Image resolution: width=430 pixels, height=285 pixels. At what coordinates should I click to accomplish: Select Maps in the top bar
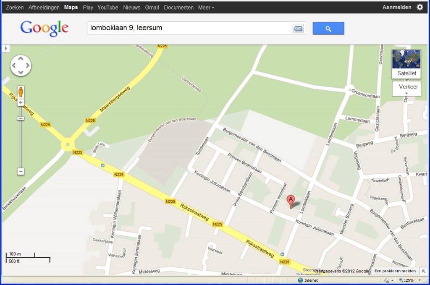[71, 8]
